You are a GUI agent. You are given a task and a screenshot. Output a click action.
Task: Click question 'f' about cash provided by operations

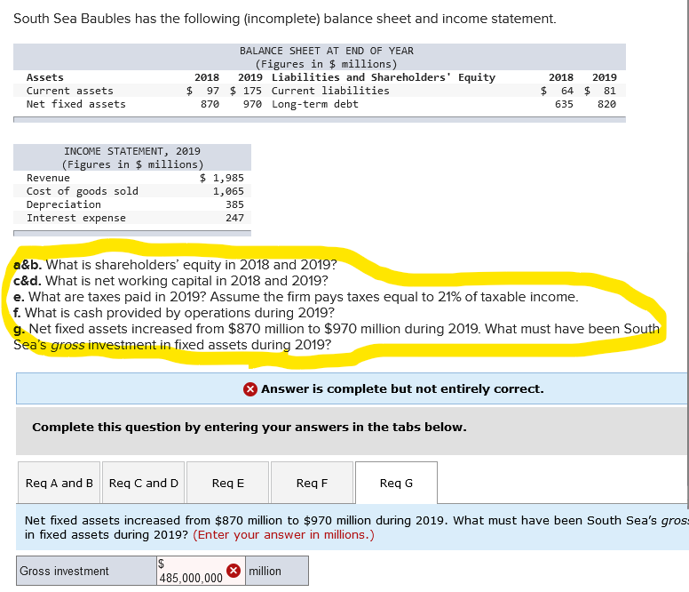coord(173,313)
